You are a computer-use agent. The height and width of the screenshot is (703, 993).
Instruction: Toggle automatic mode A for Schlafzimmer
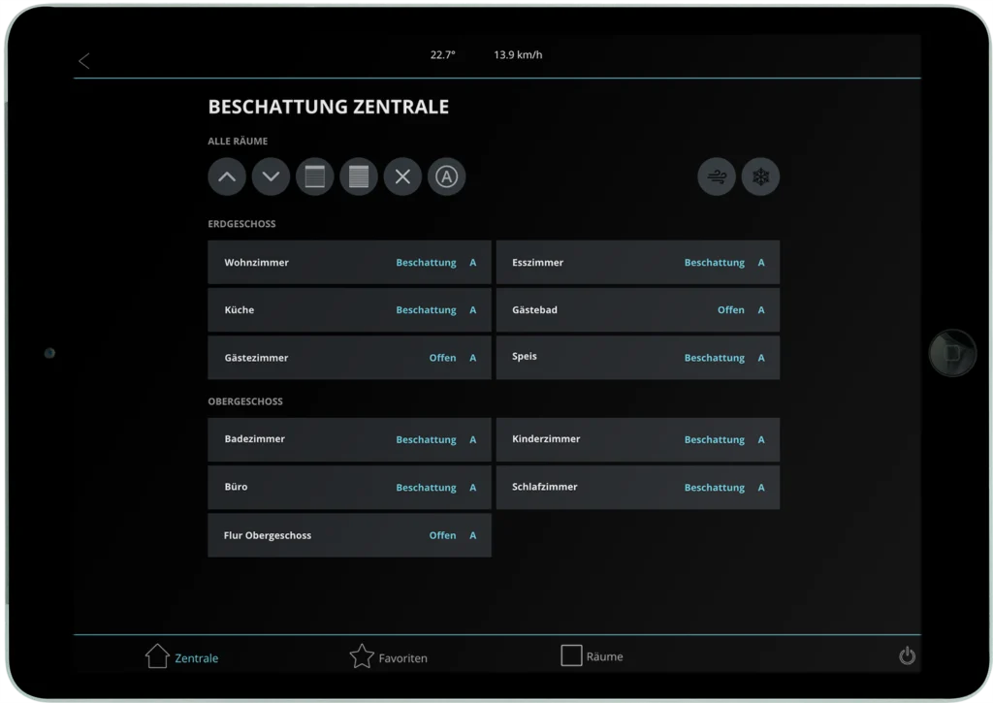[762, 487]
